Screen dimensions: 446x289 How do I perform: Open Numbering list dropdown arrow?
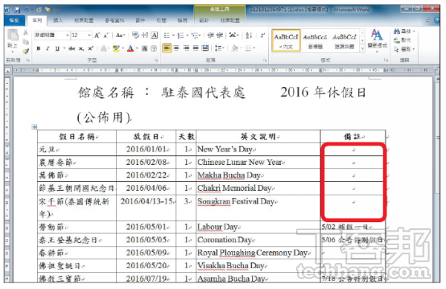[x=187, y=36]
